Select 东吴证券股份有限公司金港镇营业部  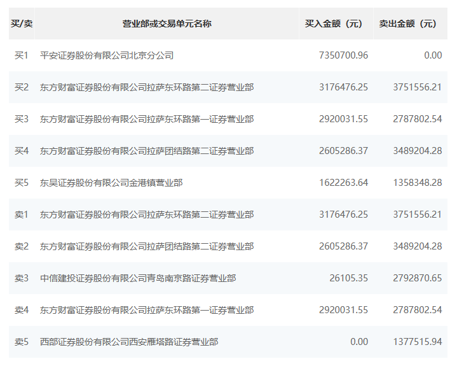[x=111, y=183]
